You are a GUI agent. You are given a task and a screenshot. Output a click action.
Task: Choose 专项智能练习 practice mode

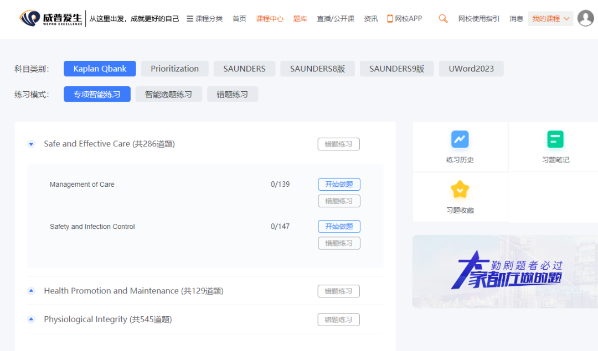coord(97,94)
